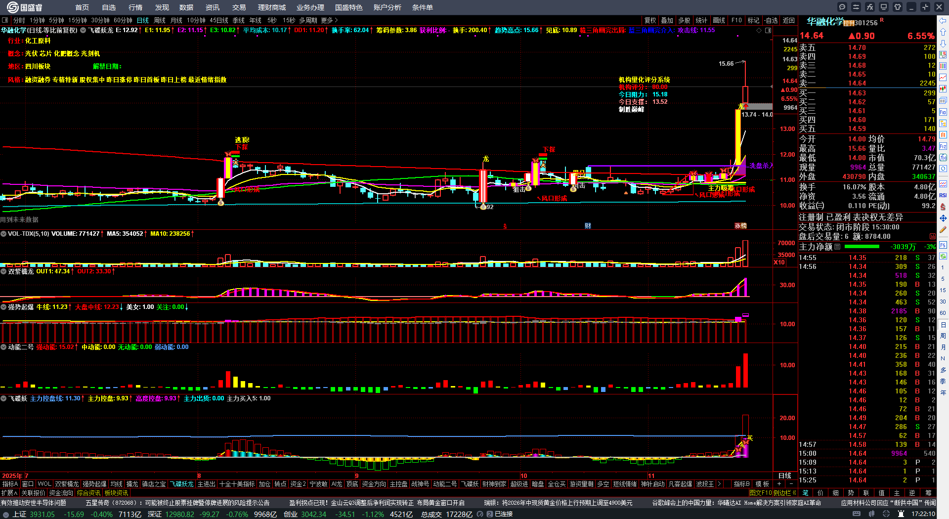Open the 交易 menu
This screenshot has width=949, height=519.
point(239,7)
